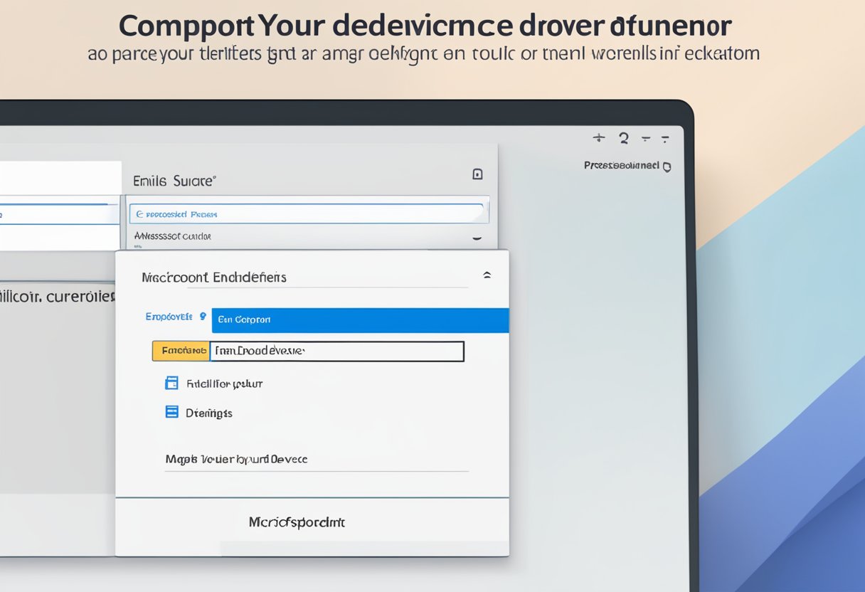Click the first dash icon in top-right toolbar
This screenshot has height=592, width=865.
(646, 139)
